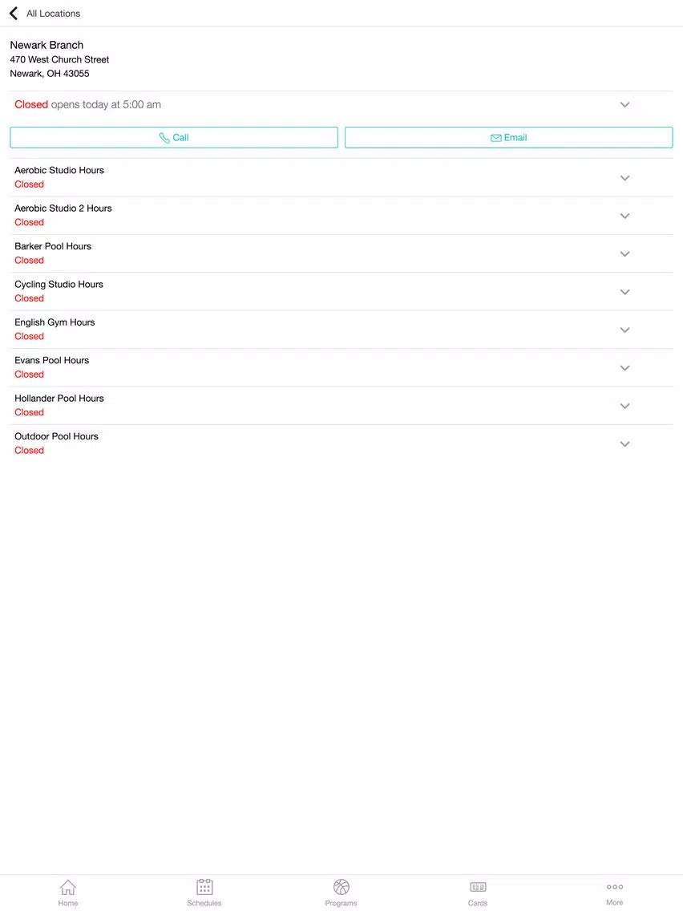
Task: Tap 'Closed opens today at 5:00 am' status
Action: tap(87, 104)
